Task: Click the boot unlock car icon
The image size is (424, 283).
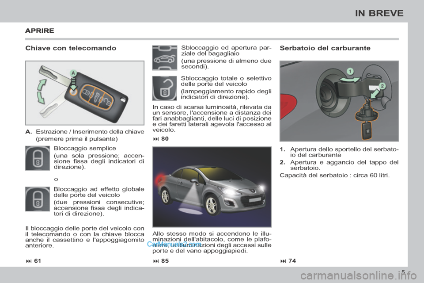Action: [165, 58]
